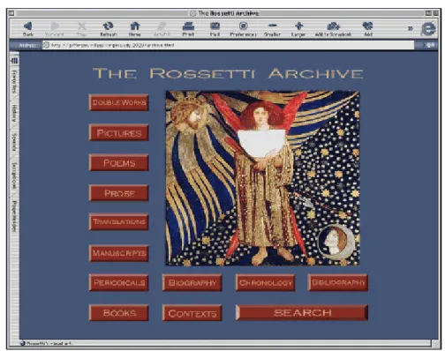445x351 pixels.
Task: Open the Double Works section
Action: (x=119, y=102)
